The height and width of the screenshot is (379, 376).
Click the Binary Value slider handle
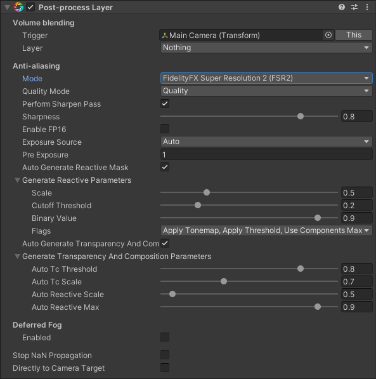tap(318, 218)
